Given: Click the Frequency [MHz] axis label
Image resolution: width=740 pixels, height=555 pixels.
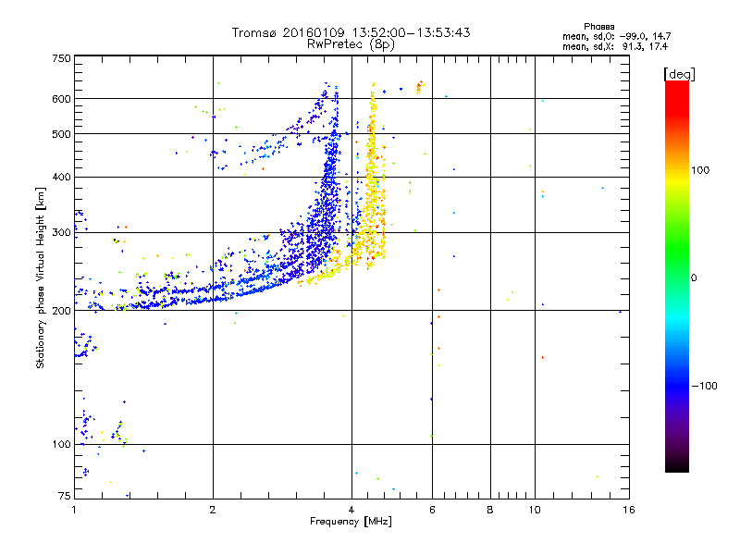Looking at the screenshot, I should tap(351, 523).
